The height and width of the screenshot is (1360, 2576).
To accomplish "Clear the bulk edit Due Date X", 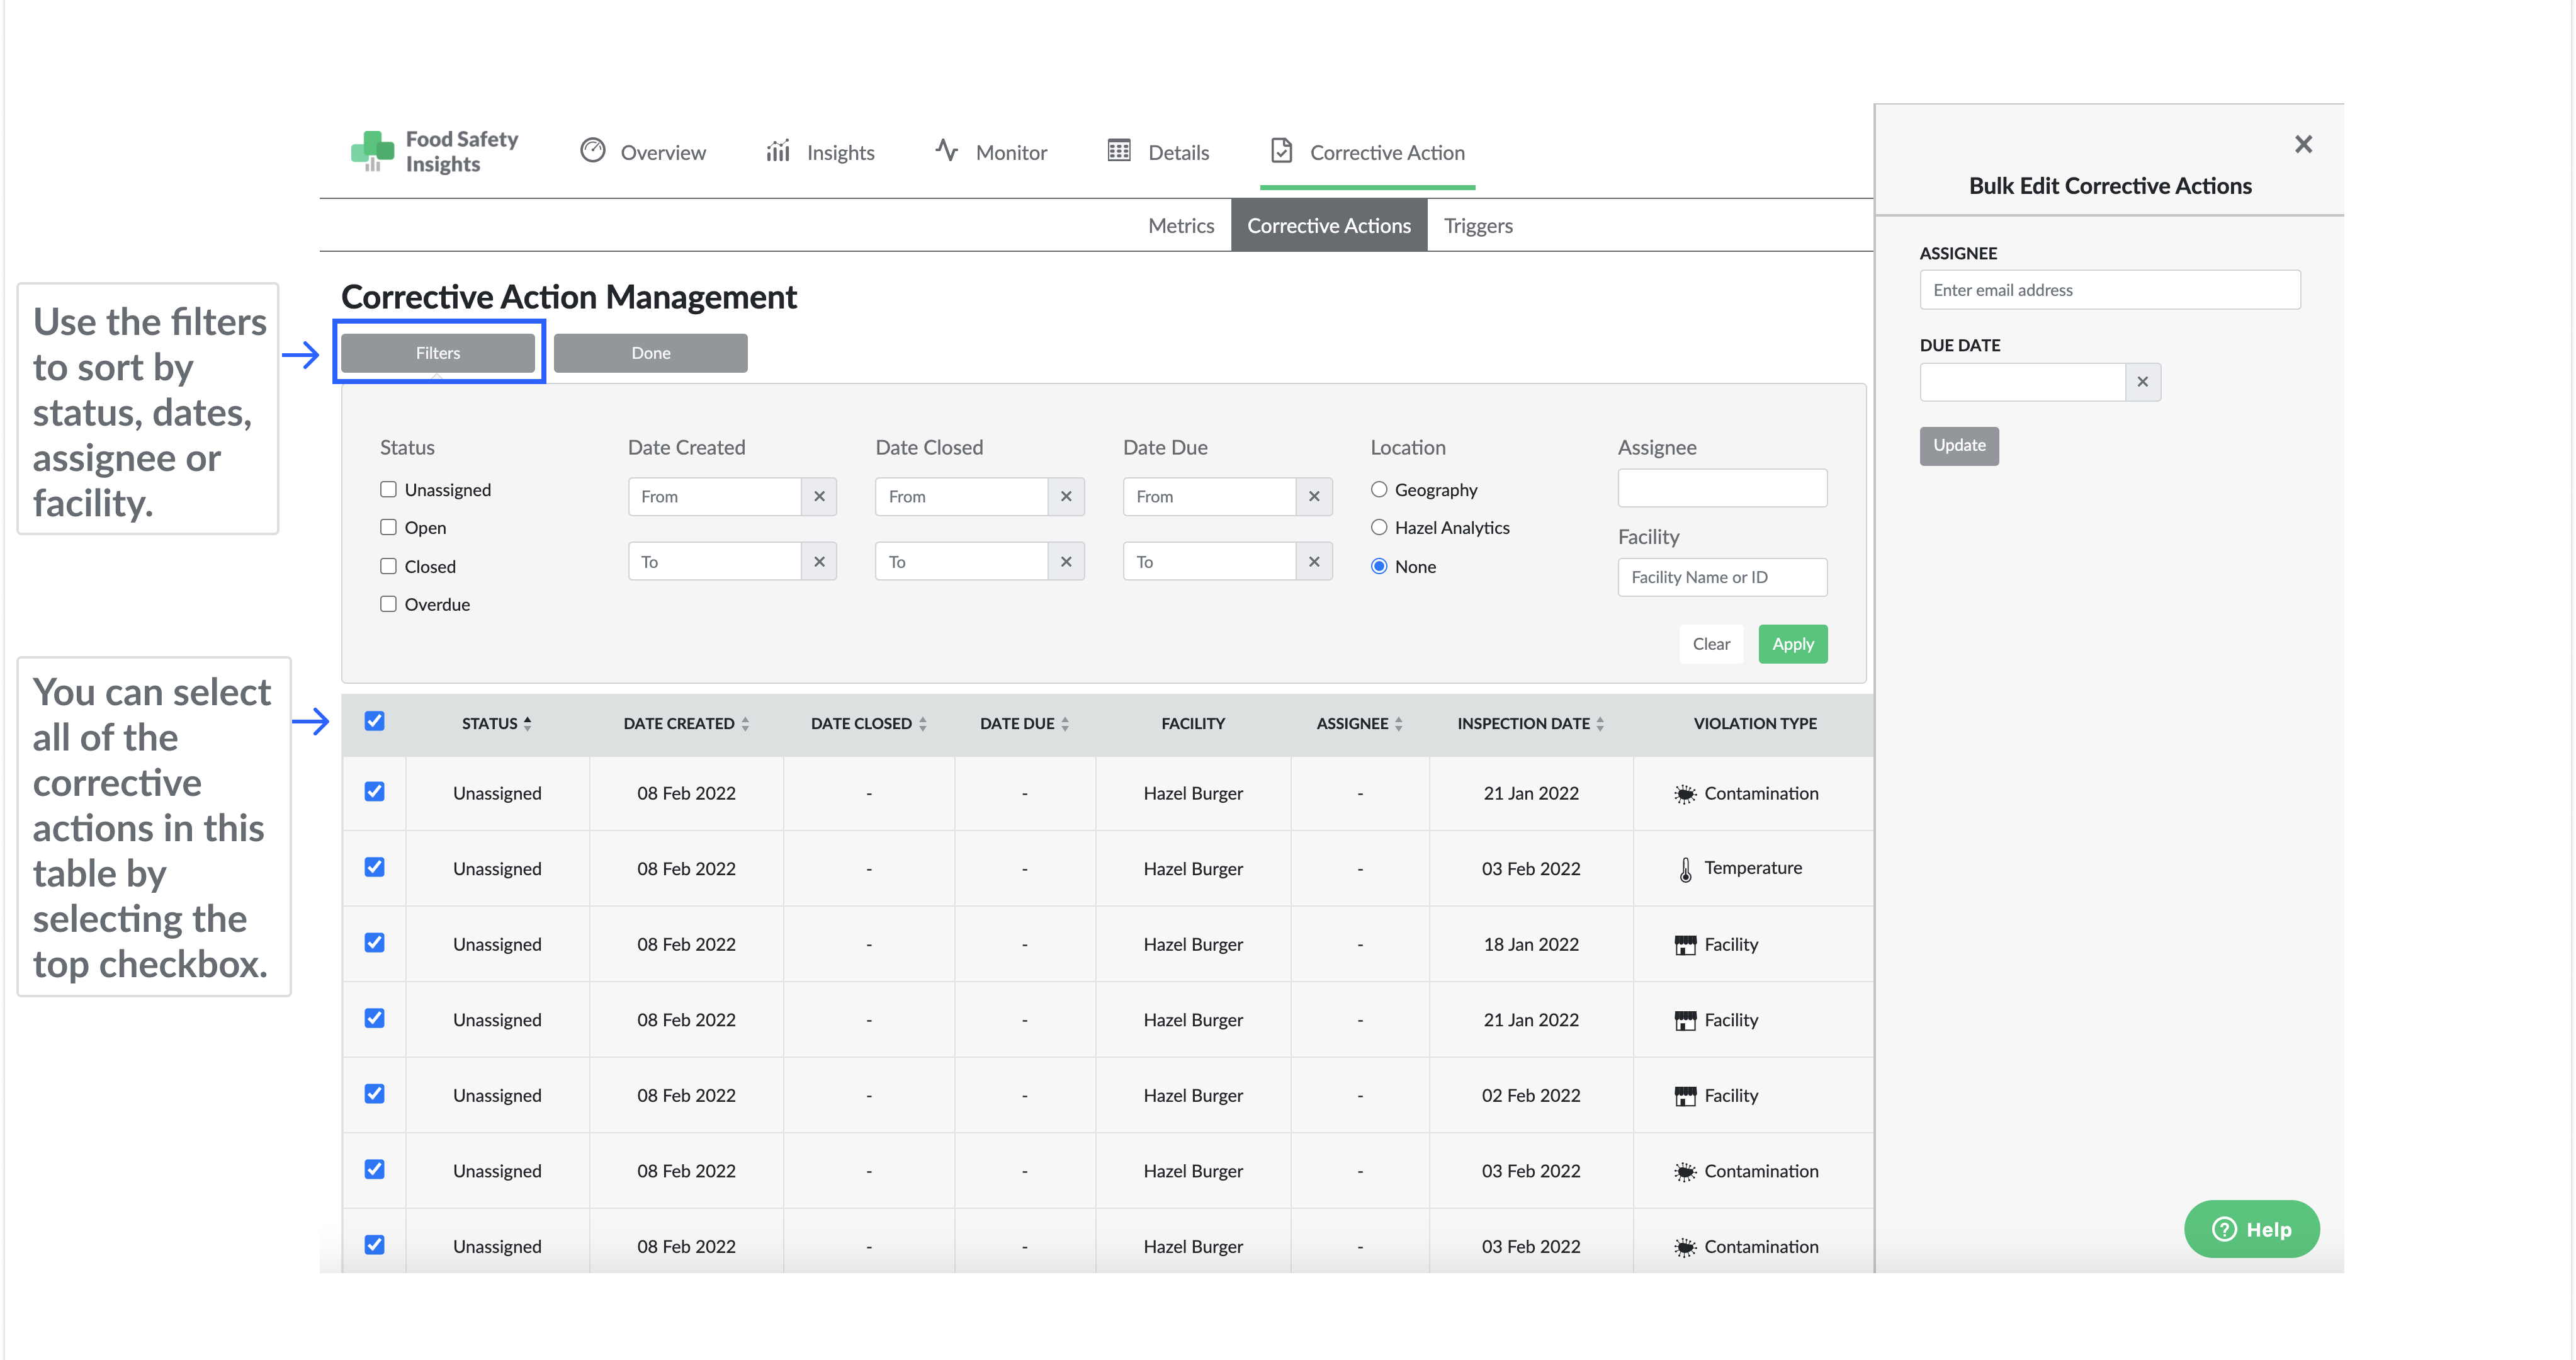I will click(x=2142, y=382).
